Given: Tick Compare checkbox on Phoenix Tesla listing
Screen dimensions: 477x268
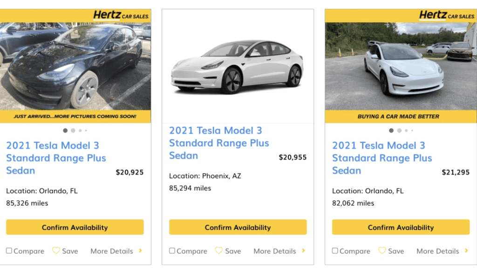Looking at the screenshot, I should click(172, 251).
